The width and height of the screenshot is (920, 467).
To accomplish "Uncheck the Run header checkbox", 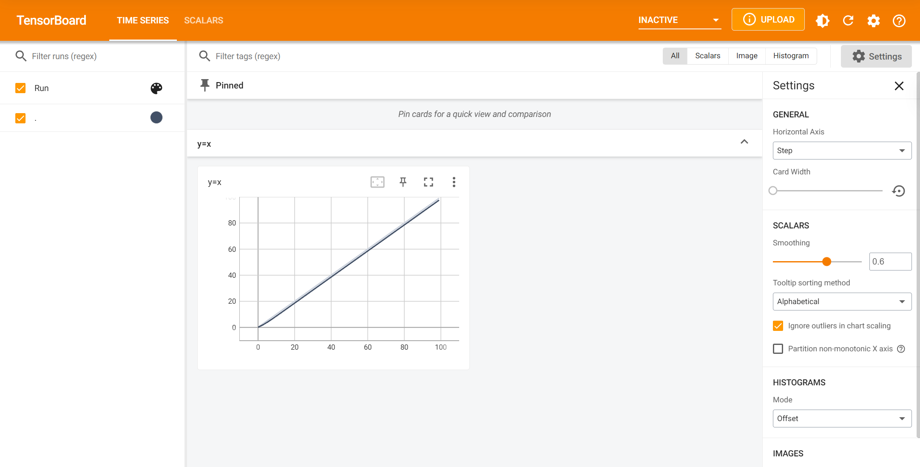I will [x=20, y=88].
